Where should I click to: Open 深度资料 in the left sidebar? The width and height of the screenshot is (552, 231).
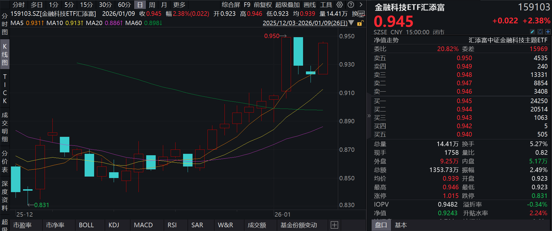pos(5,196)
